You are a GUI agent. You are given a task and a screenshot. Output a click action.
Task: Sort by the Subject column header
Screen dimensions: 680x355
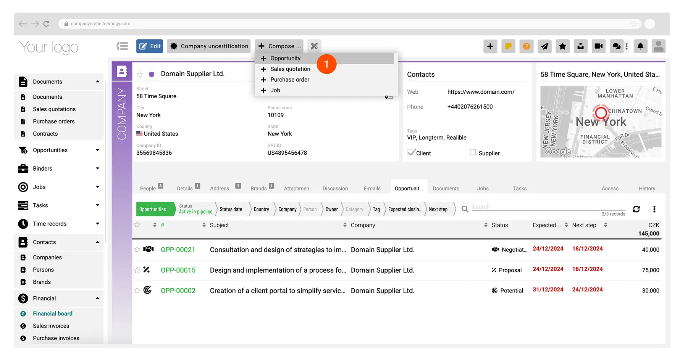click(219, 225)
